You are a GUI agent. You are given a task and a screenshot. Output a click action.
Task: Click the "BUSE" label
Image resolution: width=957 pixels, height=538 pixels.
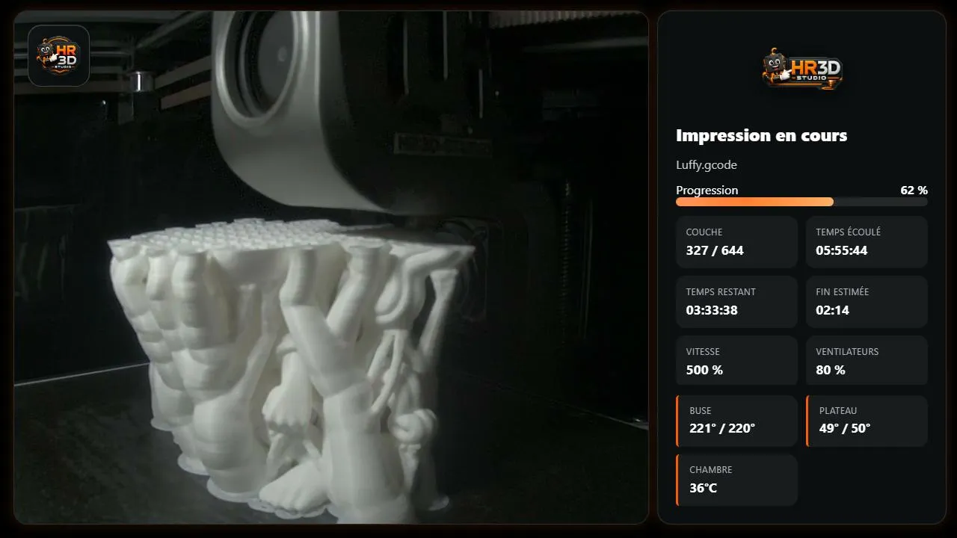[701, 410]
